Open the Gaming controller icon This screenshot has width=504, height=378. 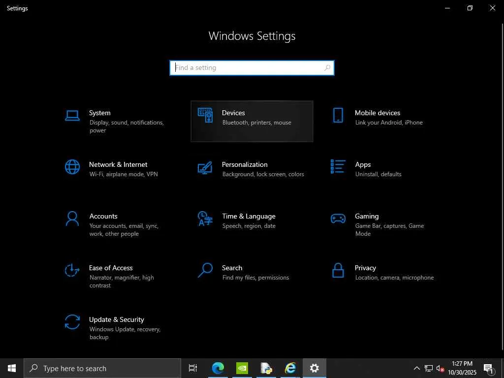point(338,219)
